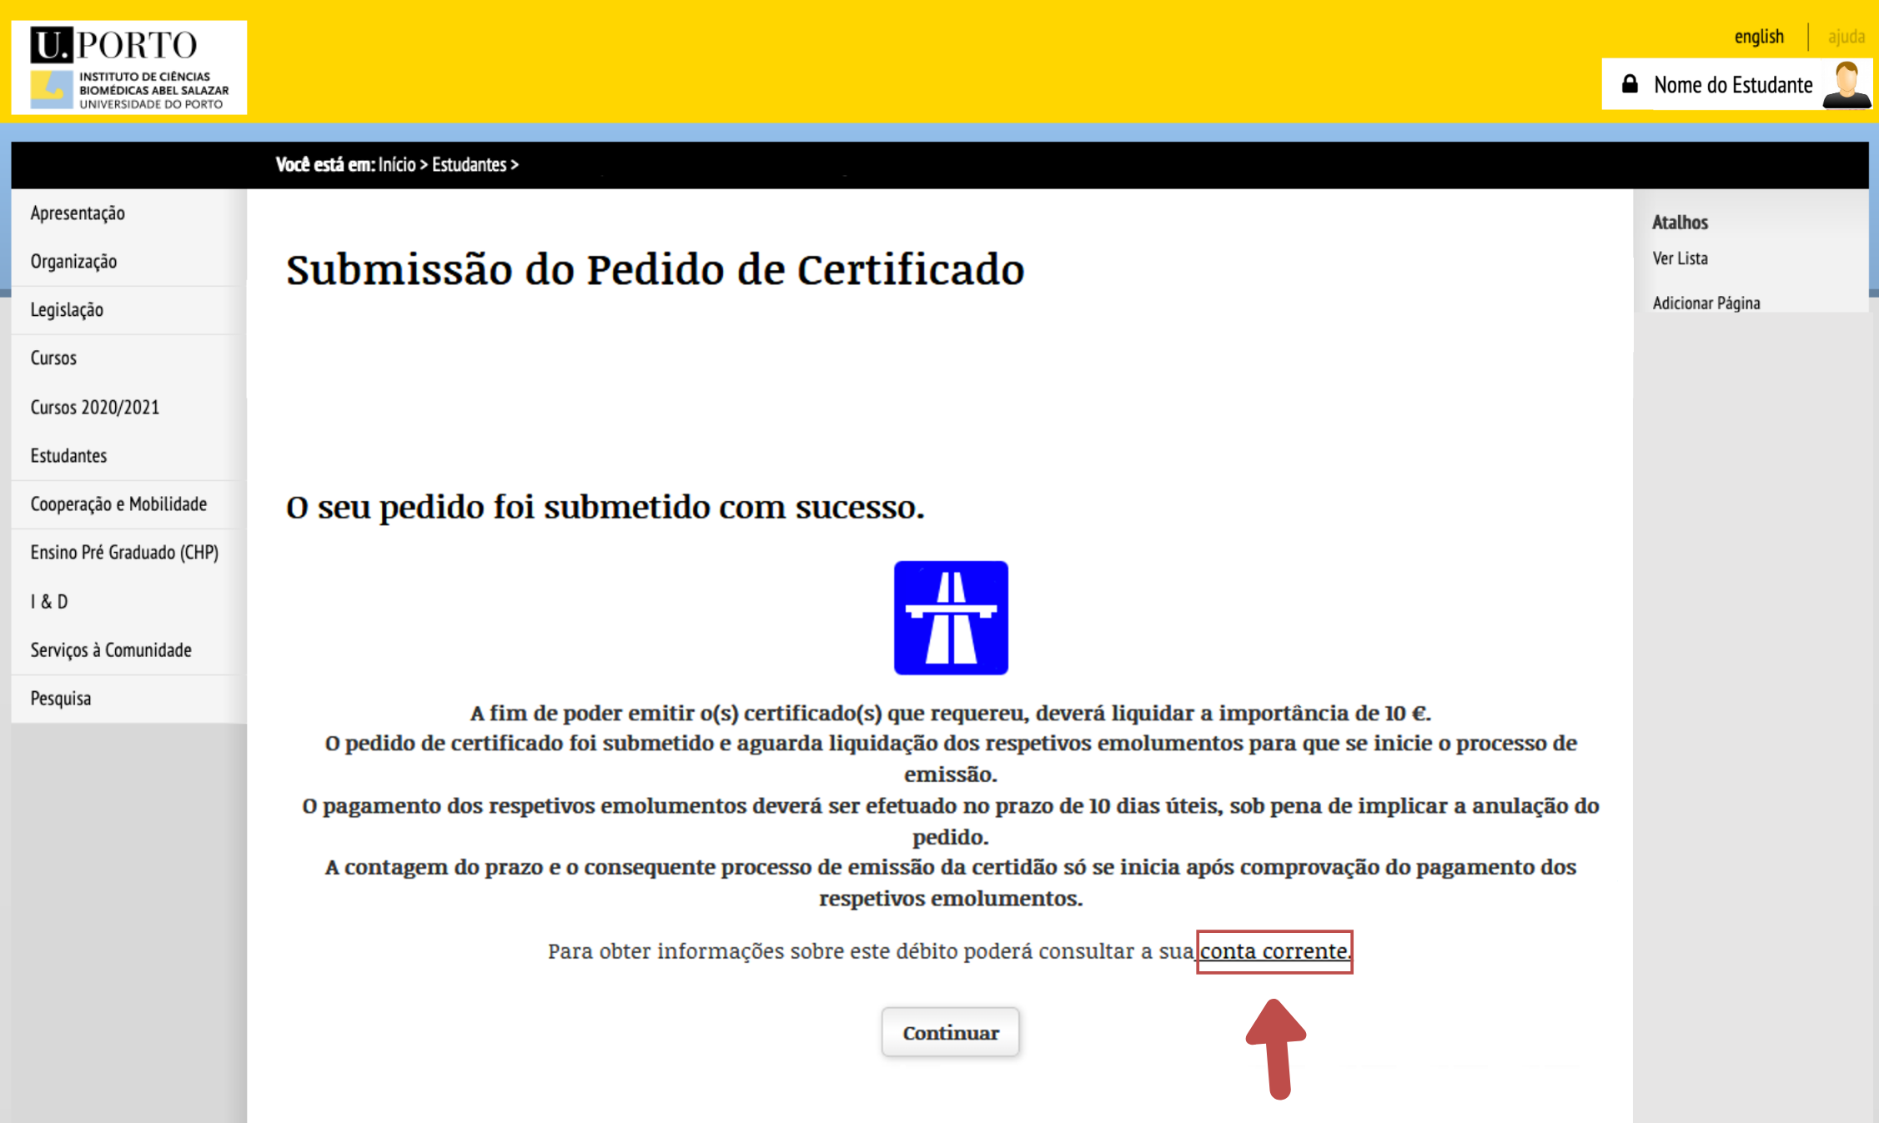Open Apresentação in left menu

(78, 213)
